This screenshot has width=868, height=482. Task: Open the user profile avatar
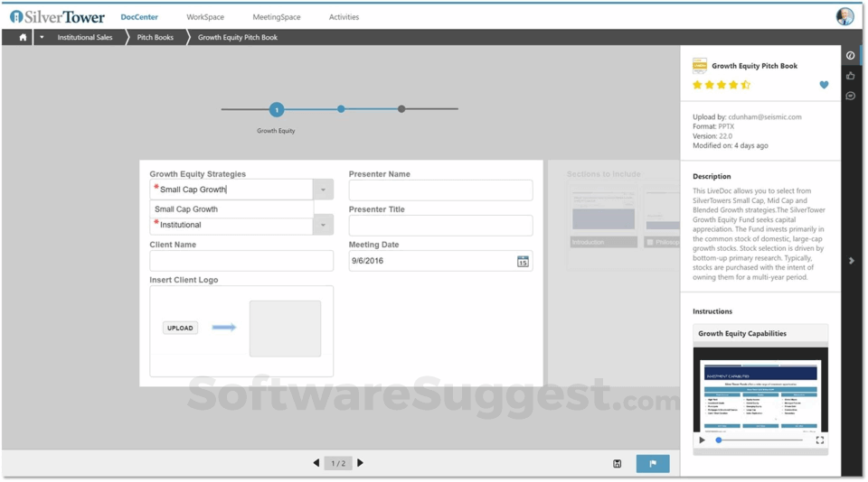[844, 16]
